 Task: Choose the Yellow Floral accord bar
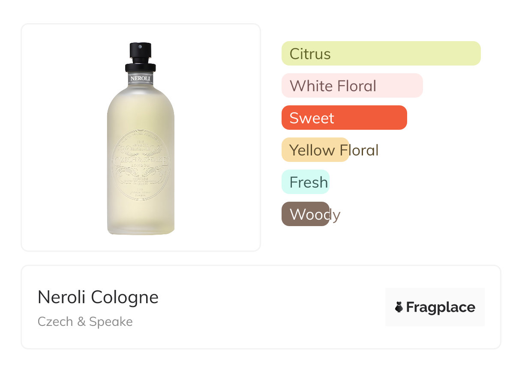[x=315, y=150]
